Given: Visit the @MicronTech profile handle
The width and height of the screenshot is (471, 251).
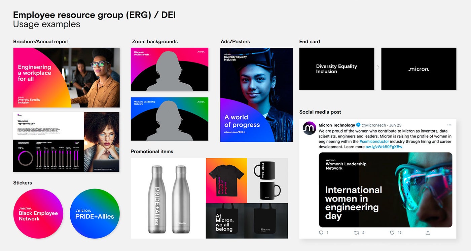Looking at the screenshot, I should [373, 125].
